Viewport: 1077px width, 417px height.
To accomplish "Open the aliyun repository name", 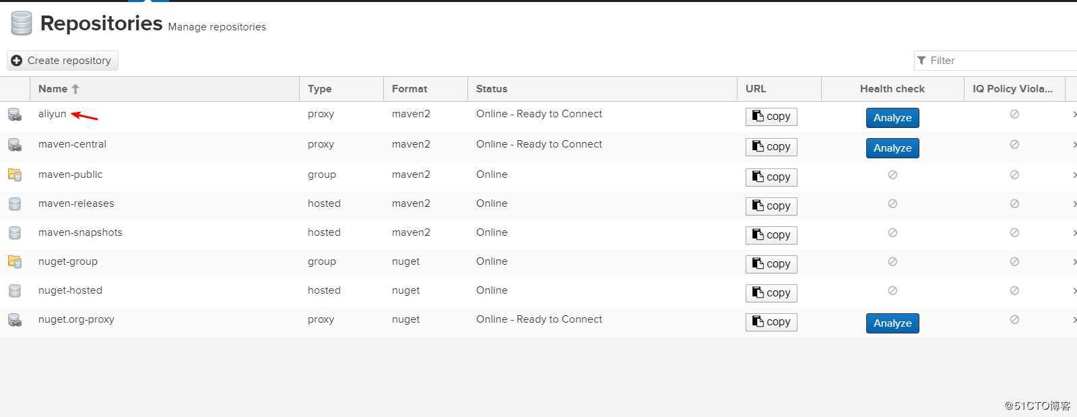I will point(53,114).
